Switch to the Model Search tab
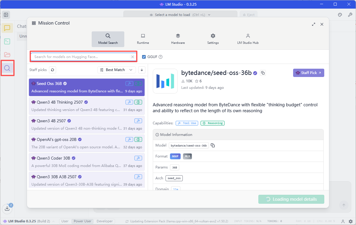356x225 pixels. pyautogui.click(x=108, y=39)
